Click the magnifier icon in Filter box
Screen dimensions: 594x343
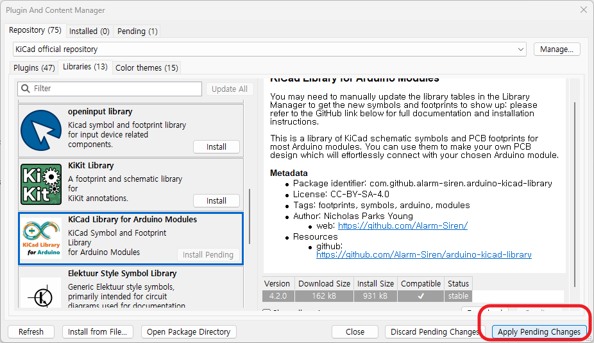(x=26, y=89)
